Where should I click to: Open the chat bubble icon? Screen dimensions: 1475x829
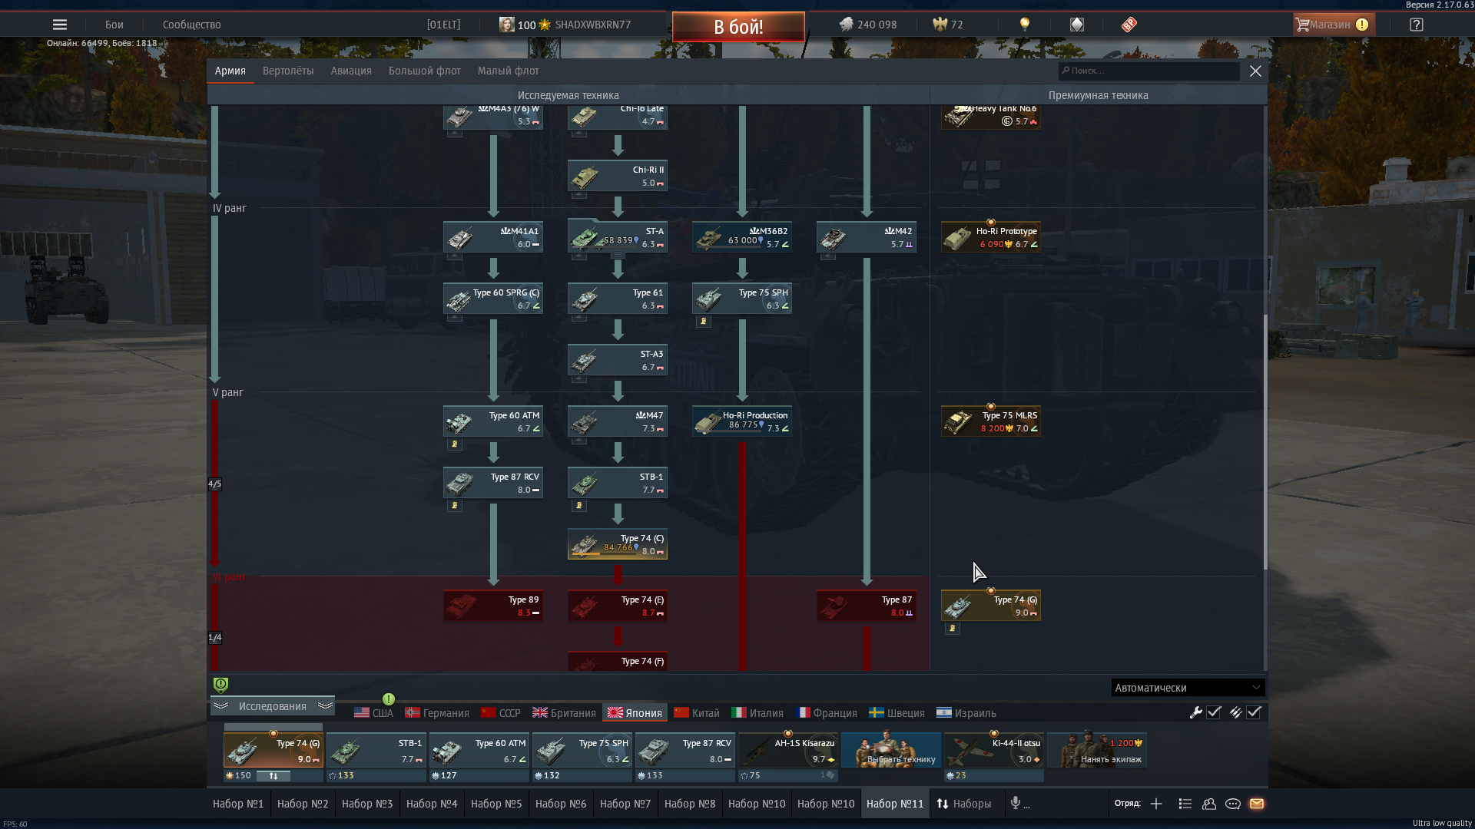(x=1233, y=804)
